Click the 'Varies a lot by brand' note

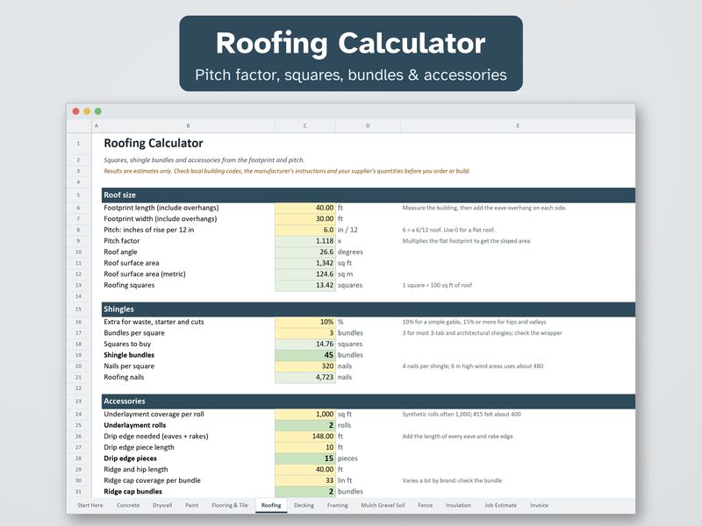(452, 480)
